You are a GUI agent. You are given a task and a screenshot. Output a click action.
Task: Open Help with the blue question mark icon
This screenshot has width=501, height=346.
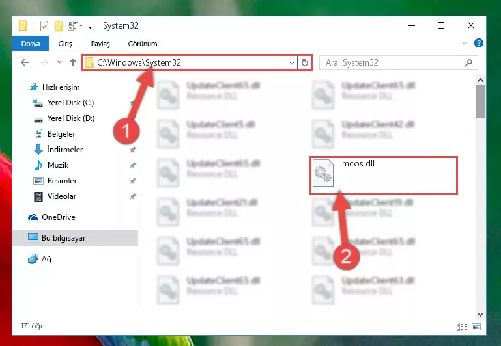click(x=478, y=43)
